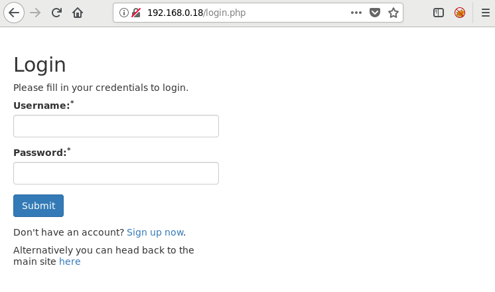Open the browser home page
This screenshot has width=495, height=292.
[78, 13]
